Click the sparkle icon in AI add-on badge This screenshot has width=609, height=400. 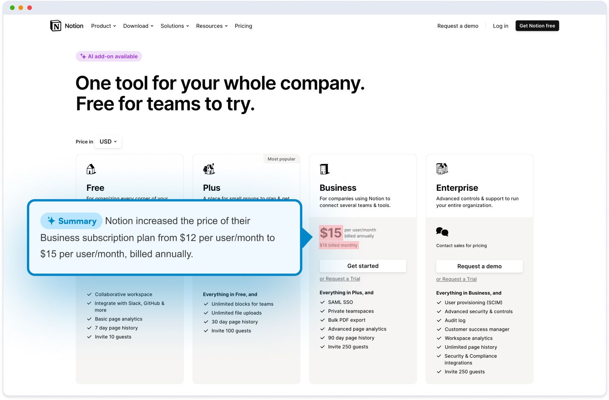point(83,56)
